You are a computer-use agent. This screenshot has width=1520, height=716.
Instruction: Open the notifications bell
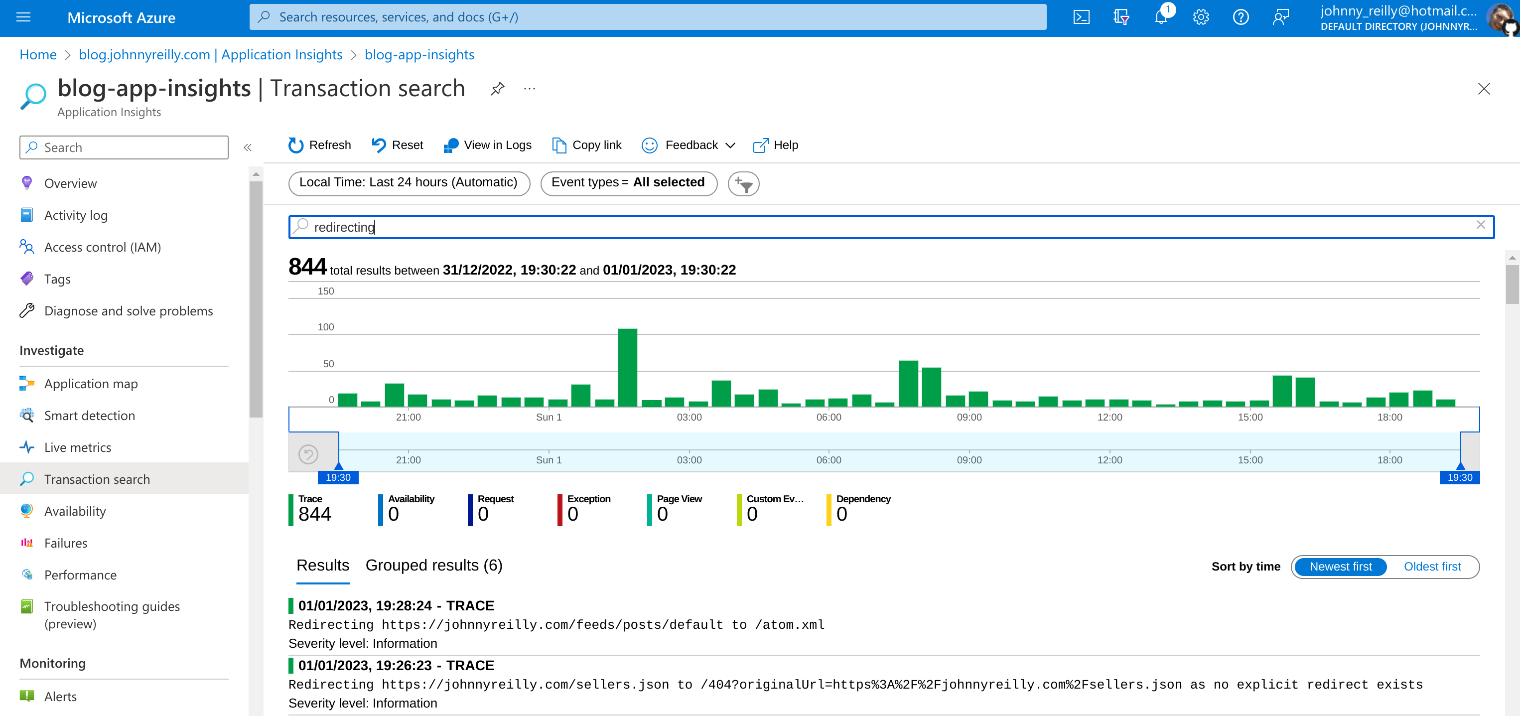tap(1161, 17)
